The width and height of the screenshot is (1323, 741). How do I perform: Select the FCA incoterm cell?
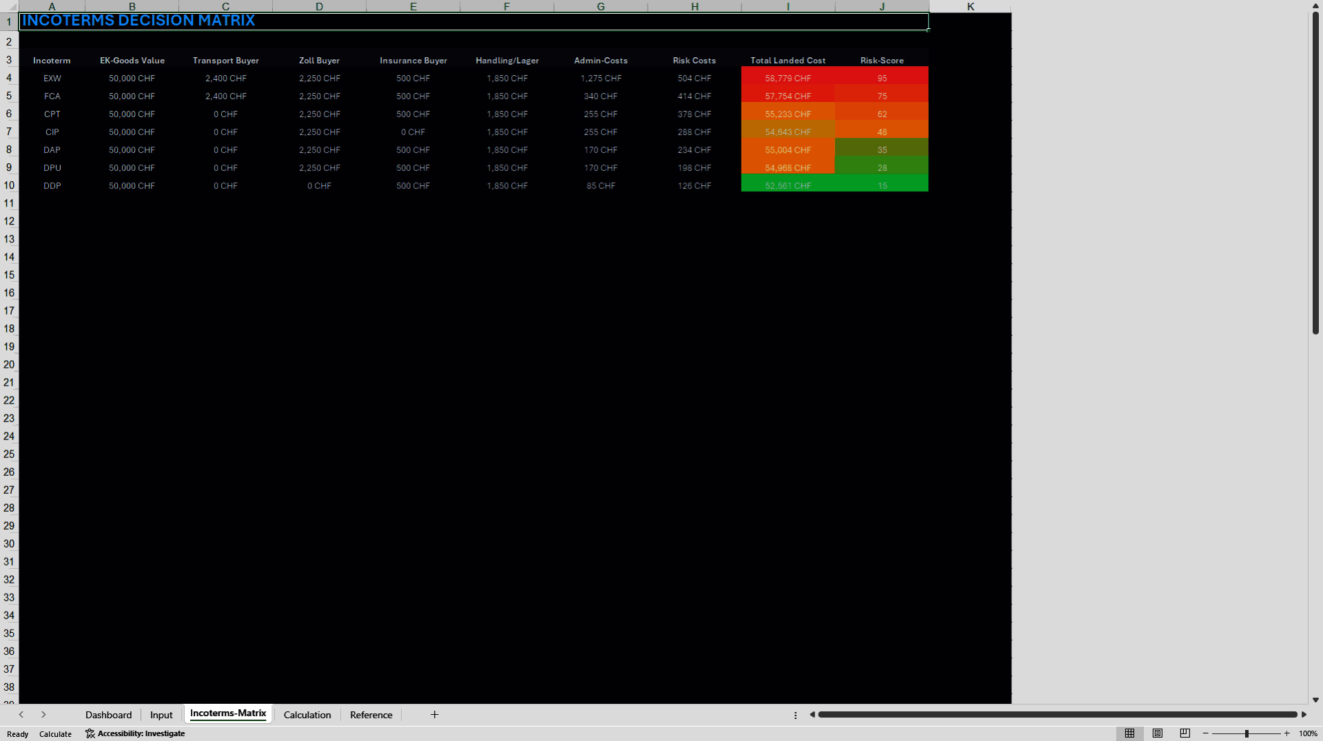(x=52, y=96)
